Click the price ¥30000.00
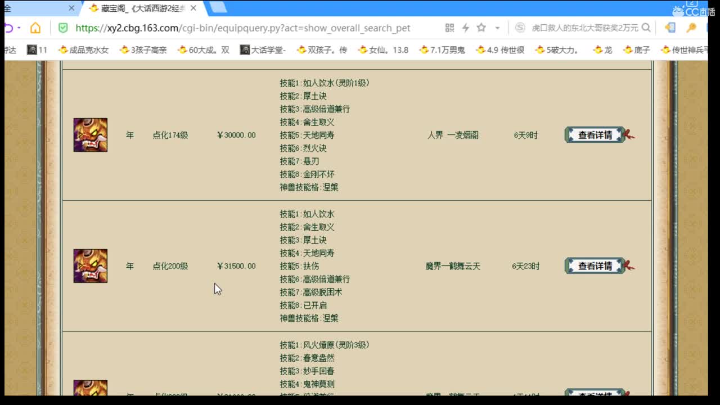Image resolution: width=720 pixels, height=405 pixels. tap(236, 135)
